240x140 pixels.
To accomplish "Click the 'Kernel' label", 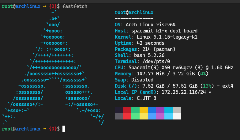I will coord(123,37).
